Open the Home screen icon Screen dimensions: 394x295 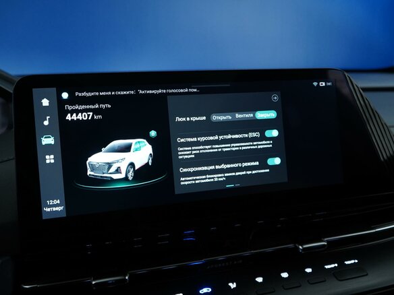click(45, 102)
